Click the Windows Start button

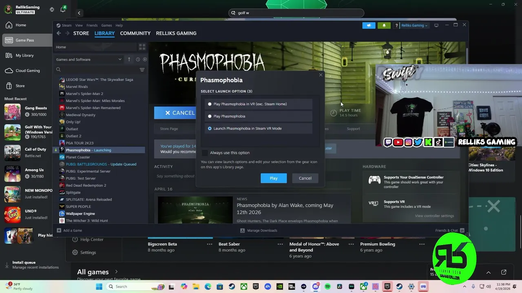pyautogui.click(x=99, y=287)
